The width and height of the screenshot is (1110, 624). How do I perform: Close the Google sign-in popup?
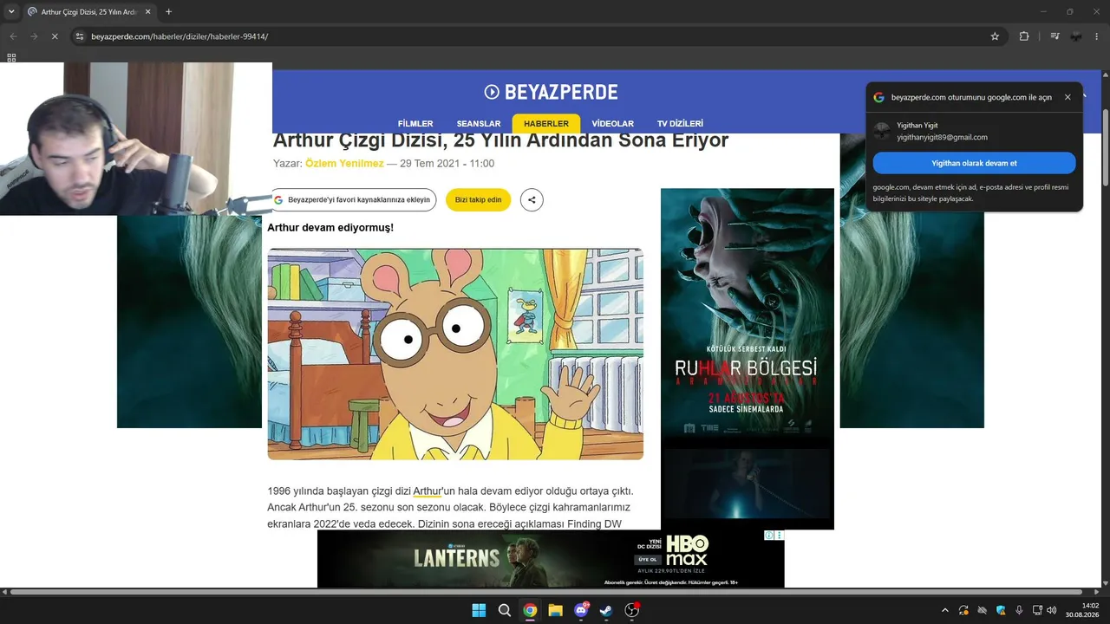tap(1068, 97)
